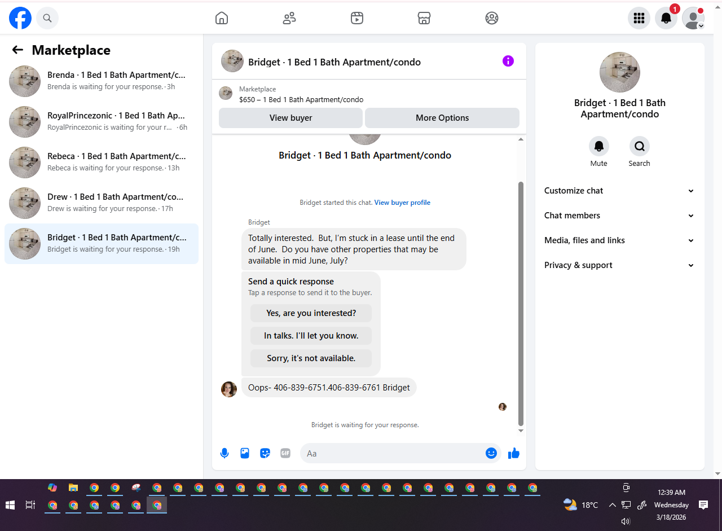
Task: Click the large listing photo in details panel
Action: tap(620, 72)
